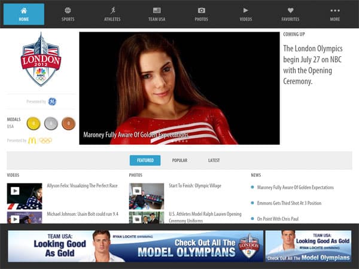
Task: Open the Team USA flag icon
Action: (157, 10)
